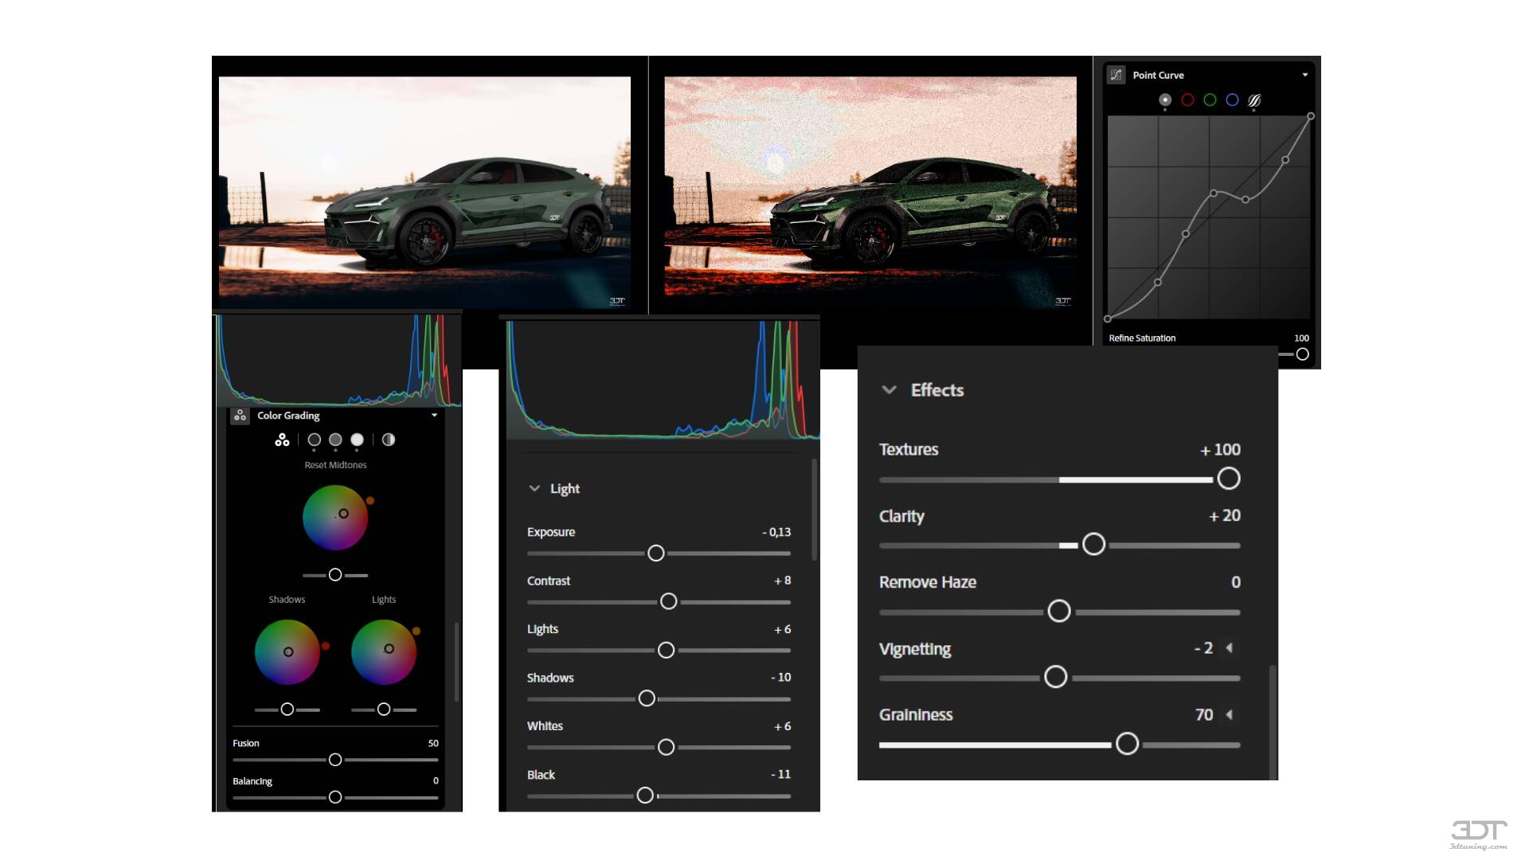
Task: Click the Color Grading panel scrollbar
Action: point(456,663)
